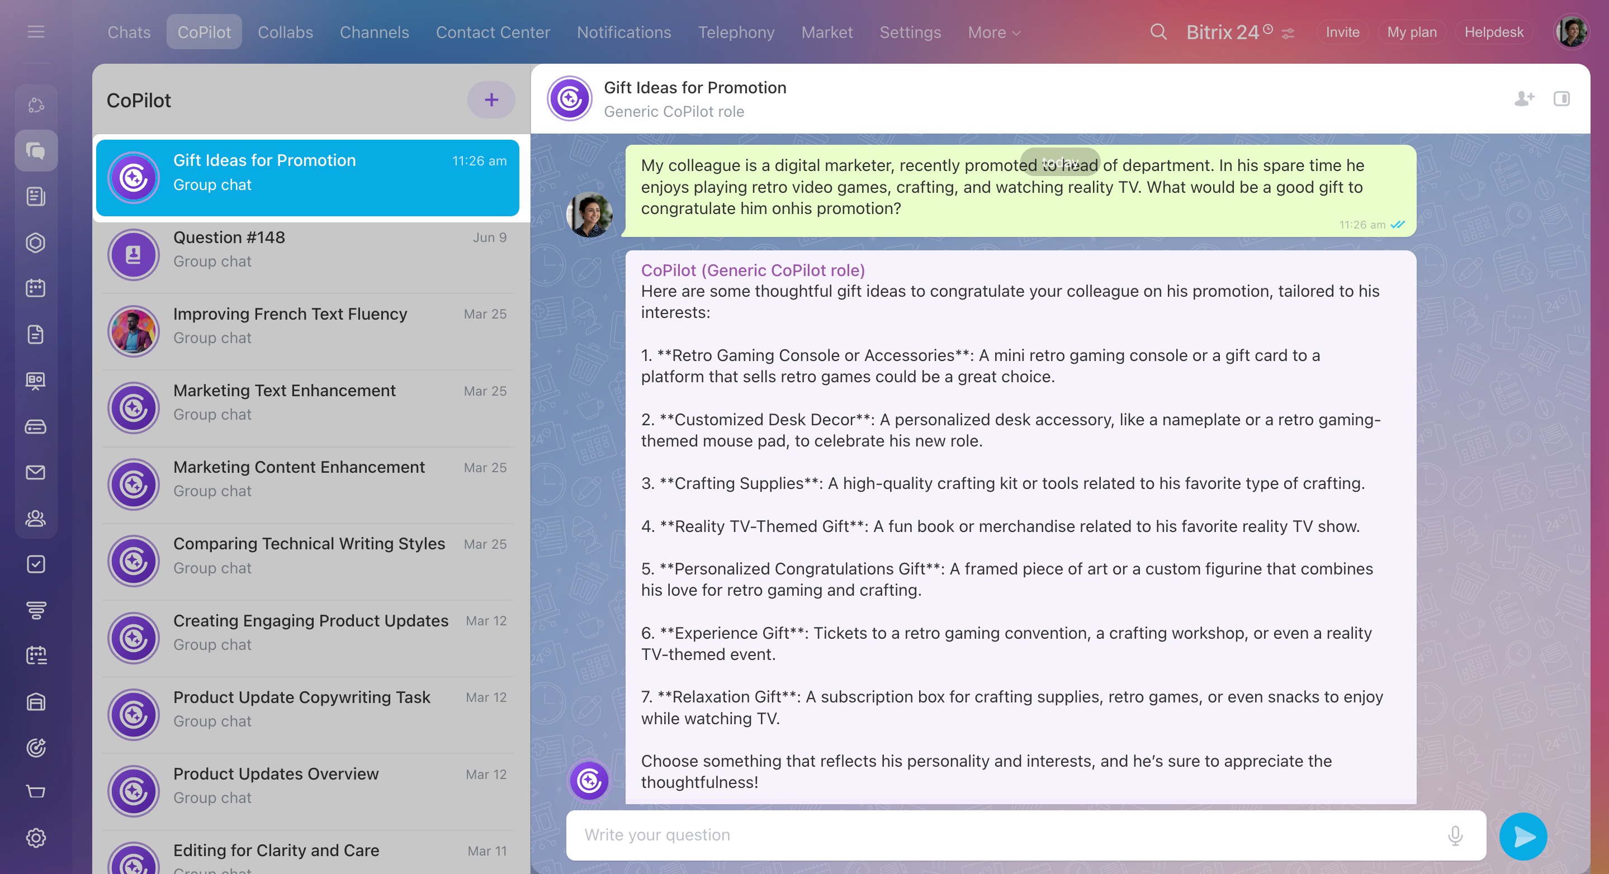1609x874 pixels.
Task: Switch to the Contact Center tab
Action: coord(492,32)
